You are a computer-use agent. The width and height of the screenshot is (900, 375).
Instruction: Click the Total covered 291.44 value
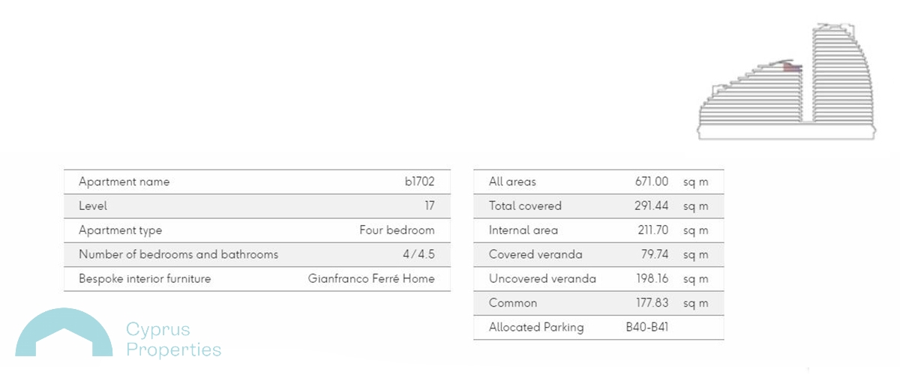coord(650,206)
